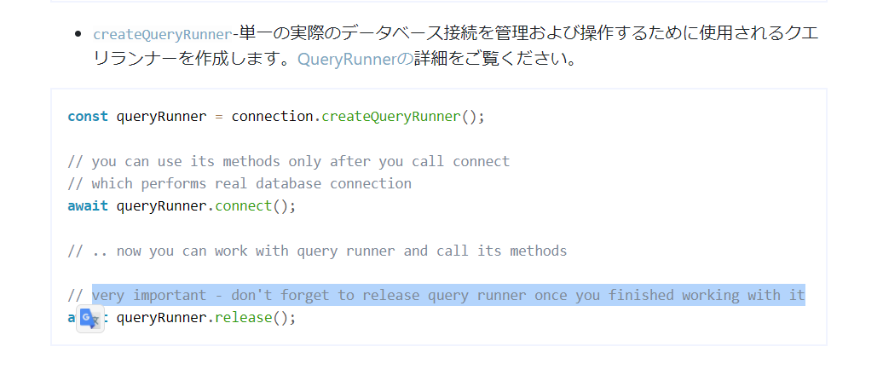Click the words 'finished working with it' in selection
The height and width of the screenshot is (381, 883).
point(707,296)
